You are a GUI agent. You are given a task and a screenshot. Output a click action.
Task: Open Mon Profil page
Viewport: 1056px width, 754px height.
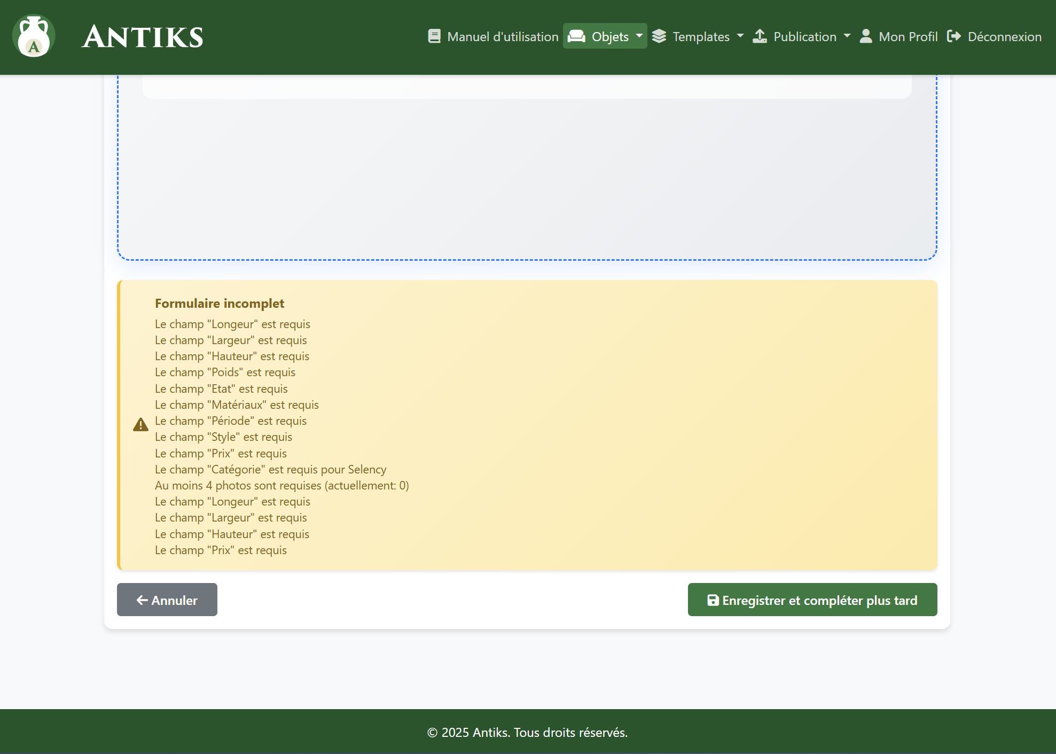pos(908,36)
